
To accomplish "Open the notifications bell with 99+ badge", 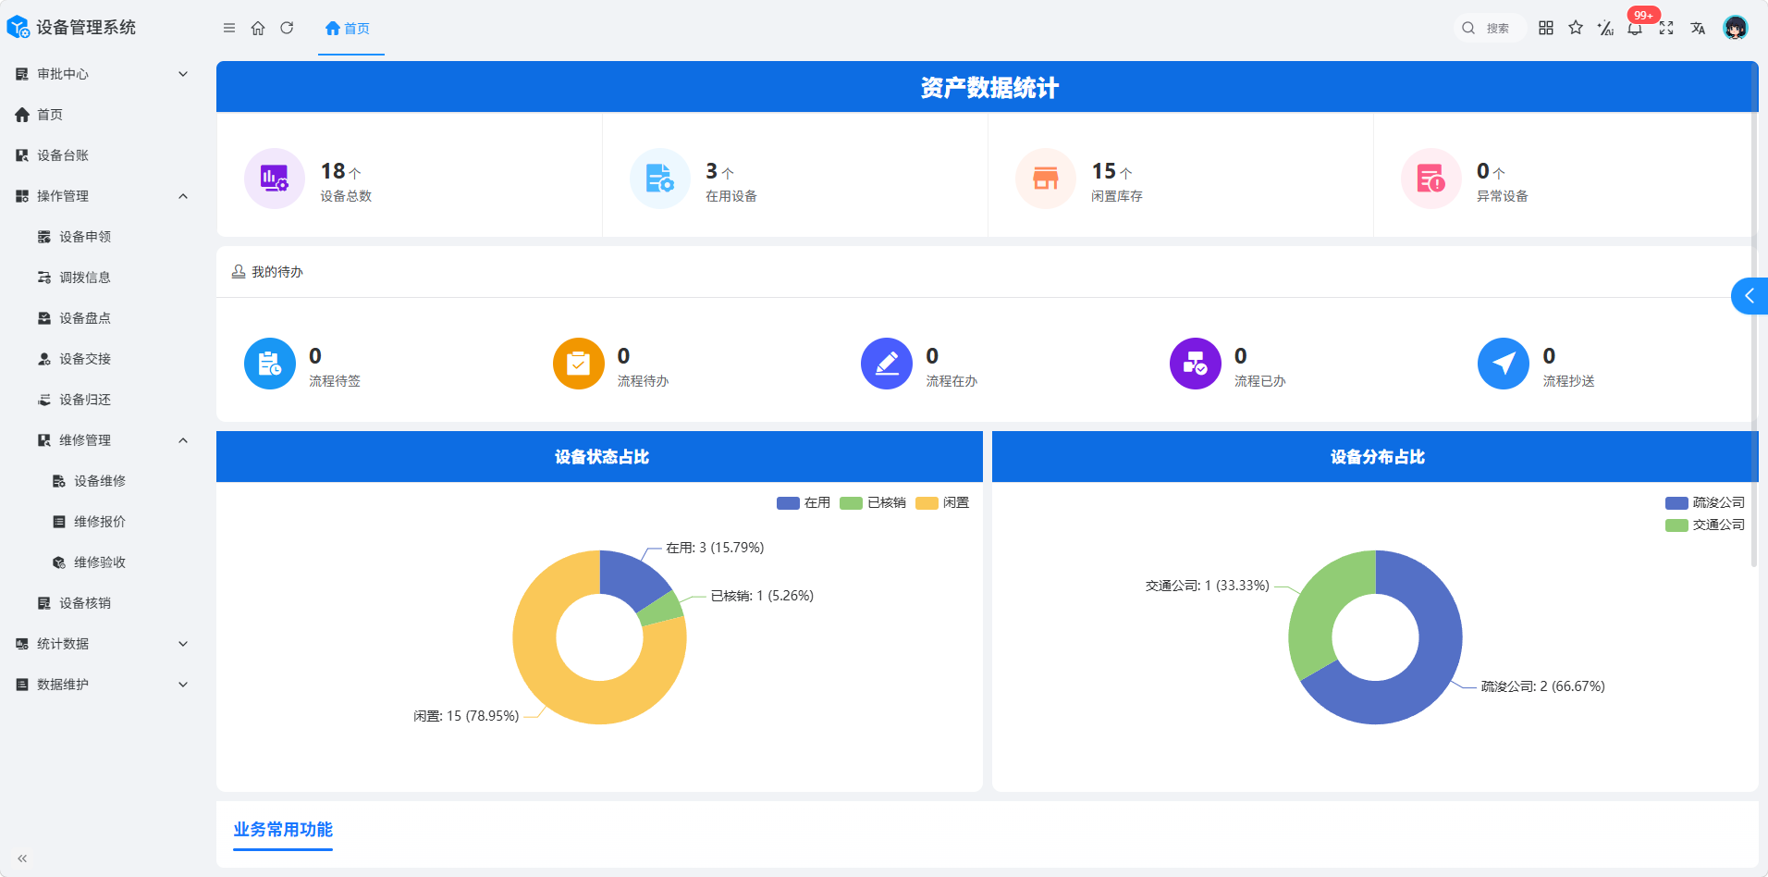I will point(1635,28).
